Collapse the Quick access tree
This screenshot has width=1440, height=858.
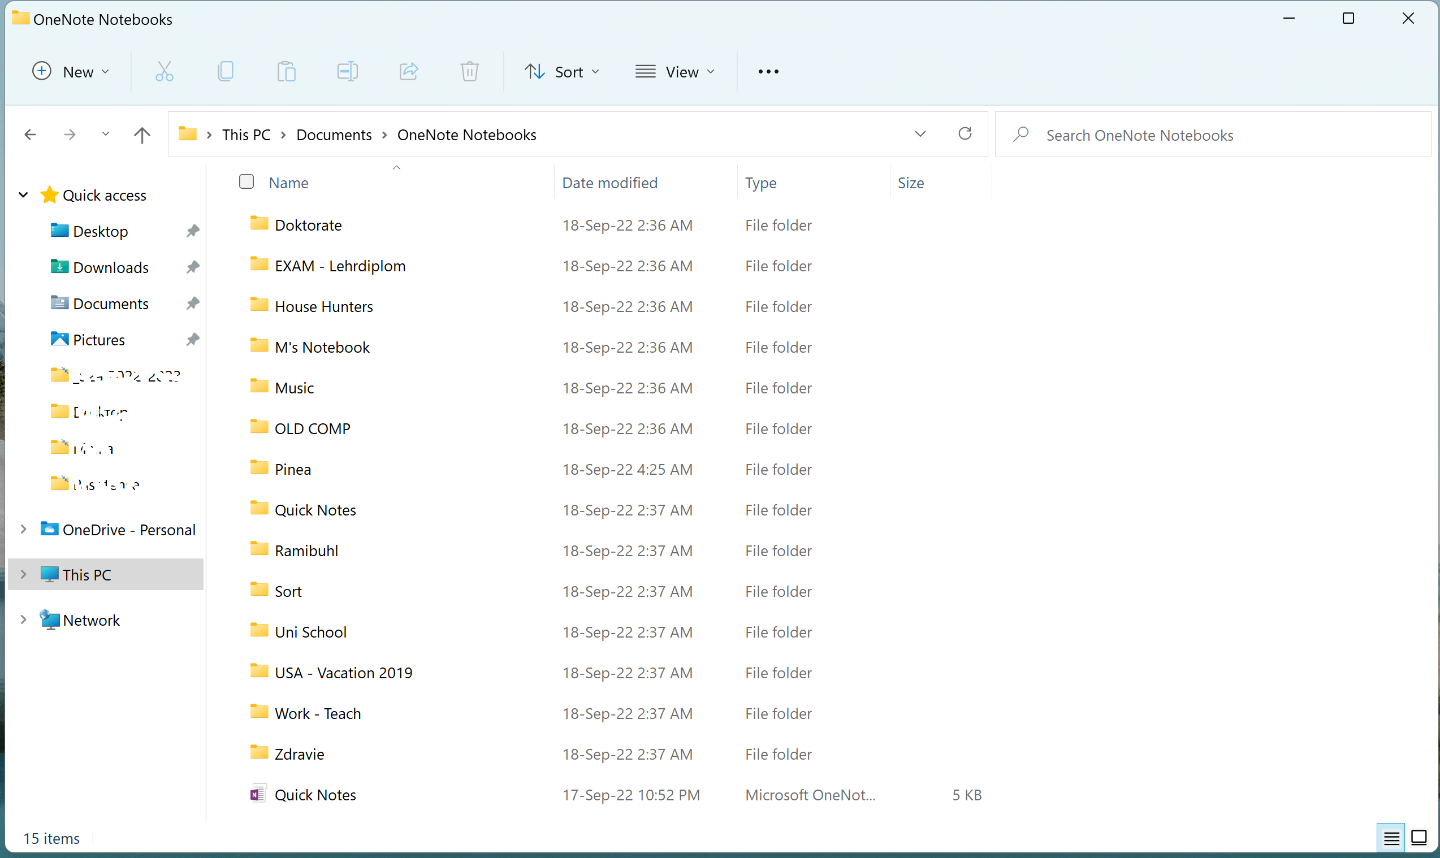pyautogui.click(x=24, y=195)
